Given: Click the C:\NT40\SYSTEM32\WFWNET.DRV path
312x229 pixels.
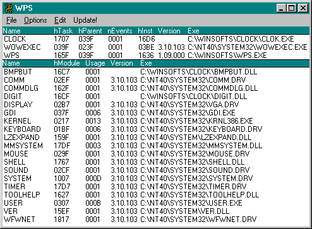Looking at the screenshot, I should point(198,220).
